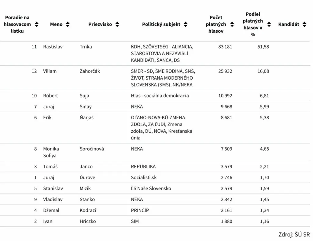Click the Sinay surname cell
Viewport: 313px width, 241px height.
[86, 106]
